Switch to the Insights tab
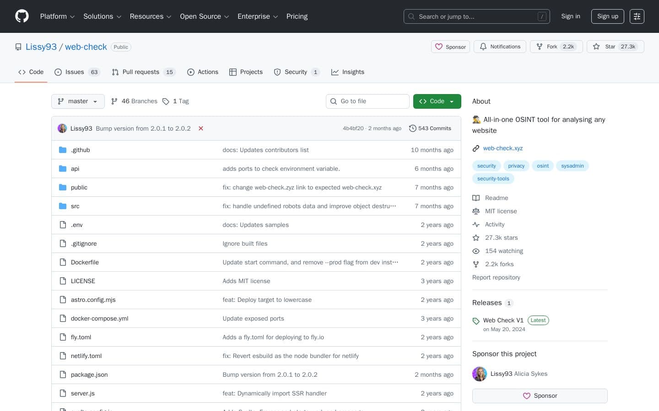Viewport: 659px width, 411px height. (x=348, y=72)
